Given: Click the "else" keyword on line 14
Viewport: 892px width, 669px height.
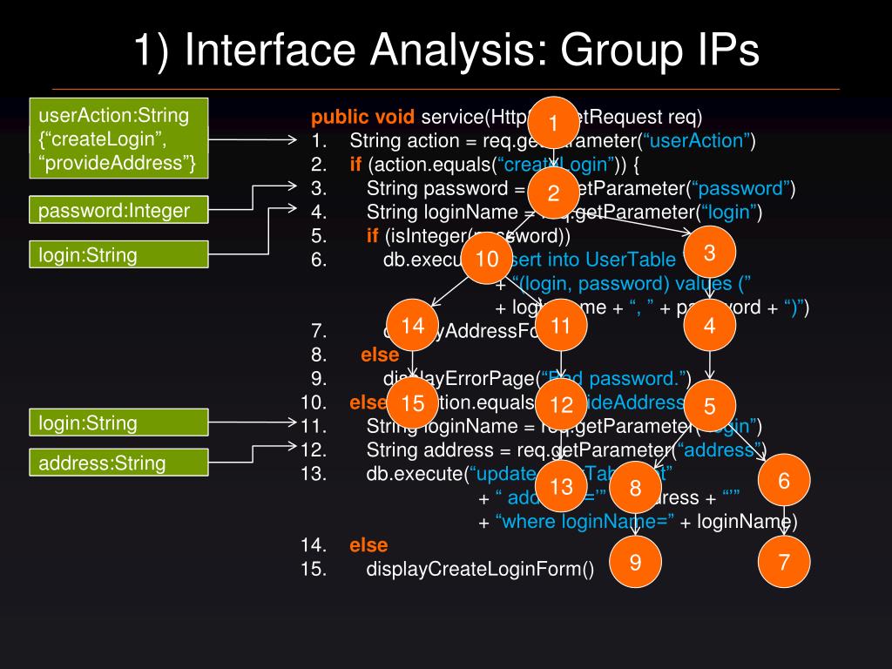Looking at the screenshot, I should [x=368, y=545].
